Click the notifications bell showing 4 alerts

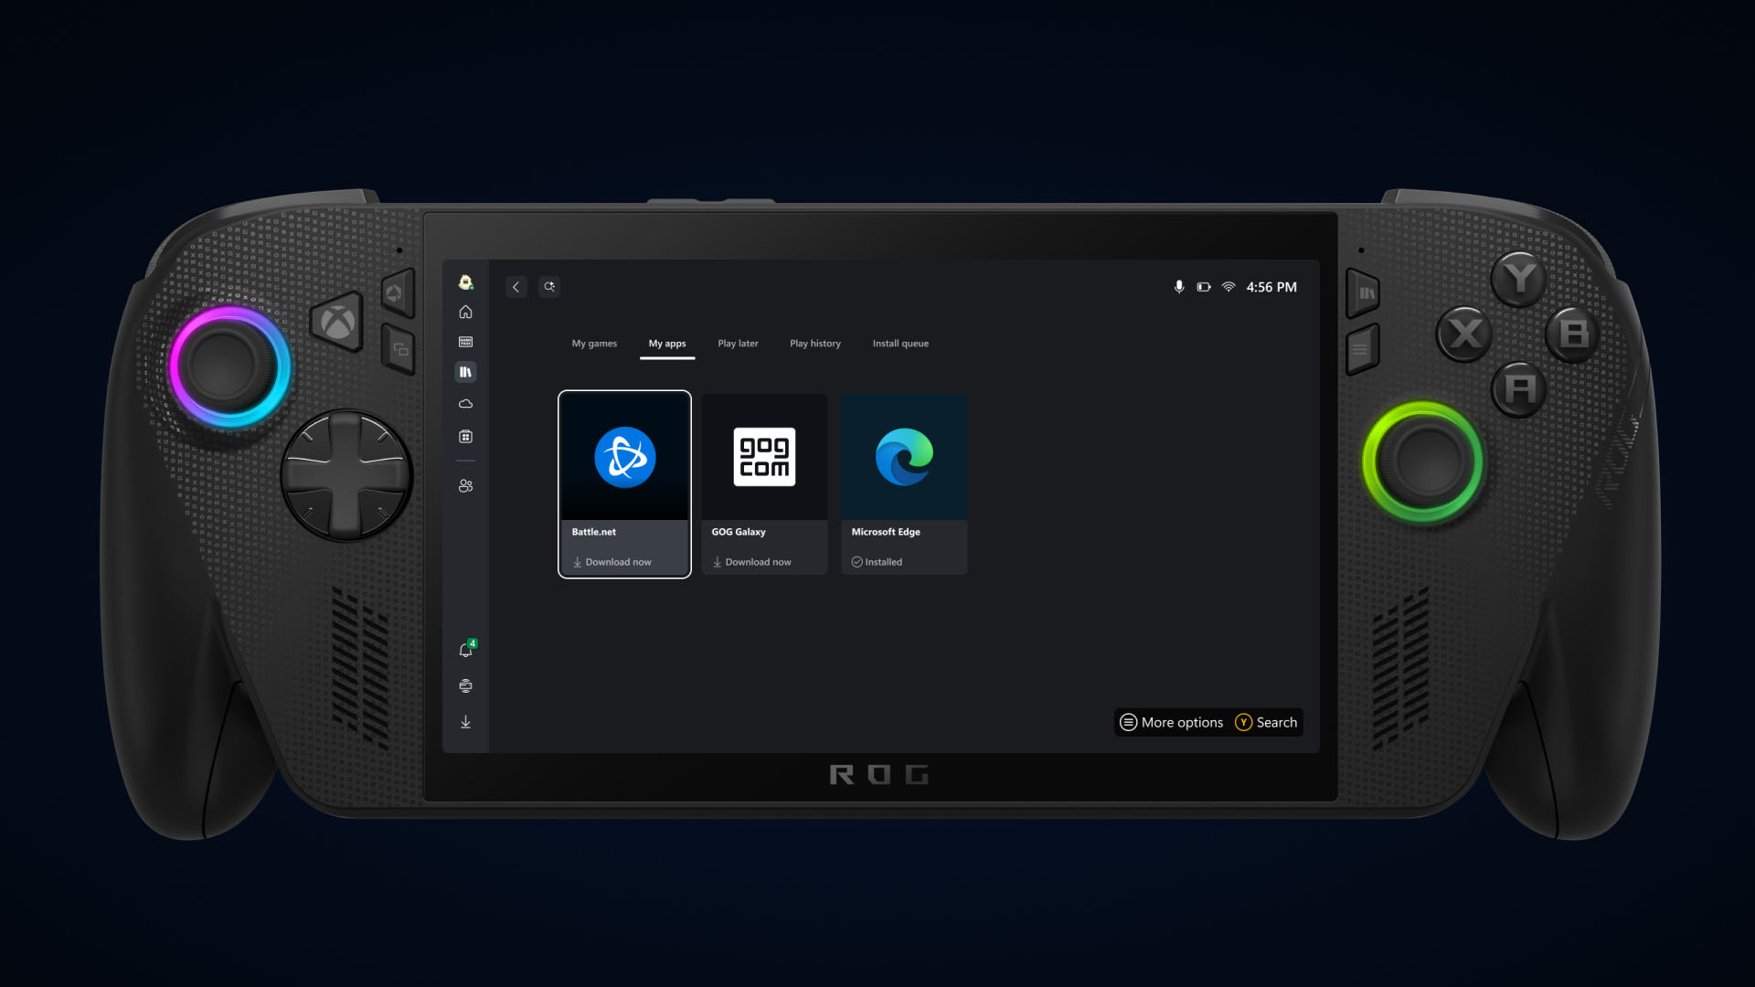[x=465, y=649]
